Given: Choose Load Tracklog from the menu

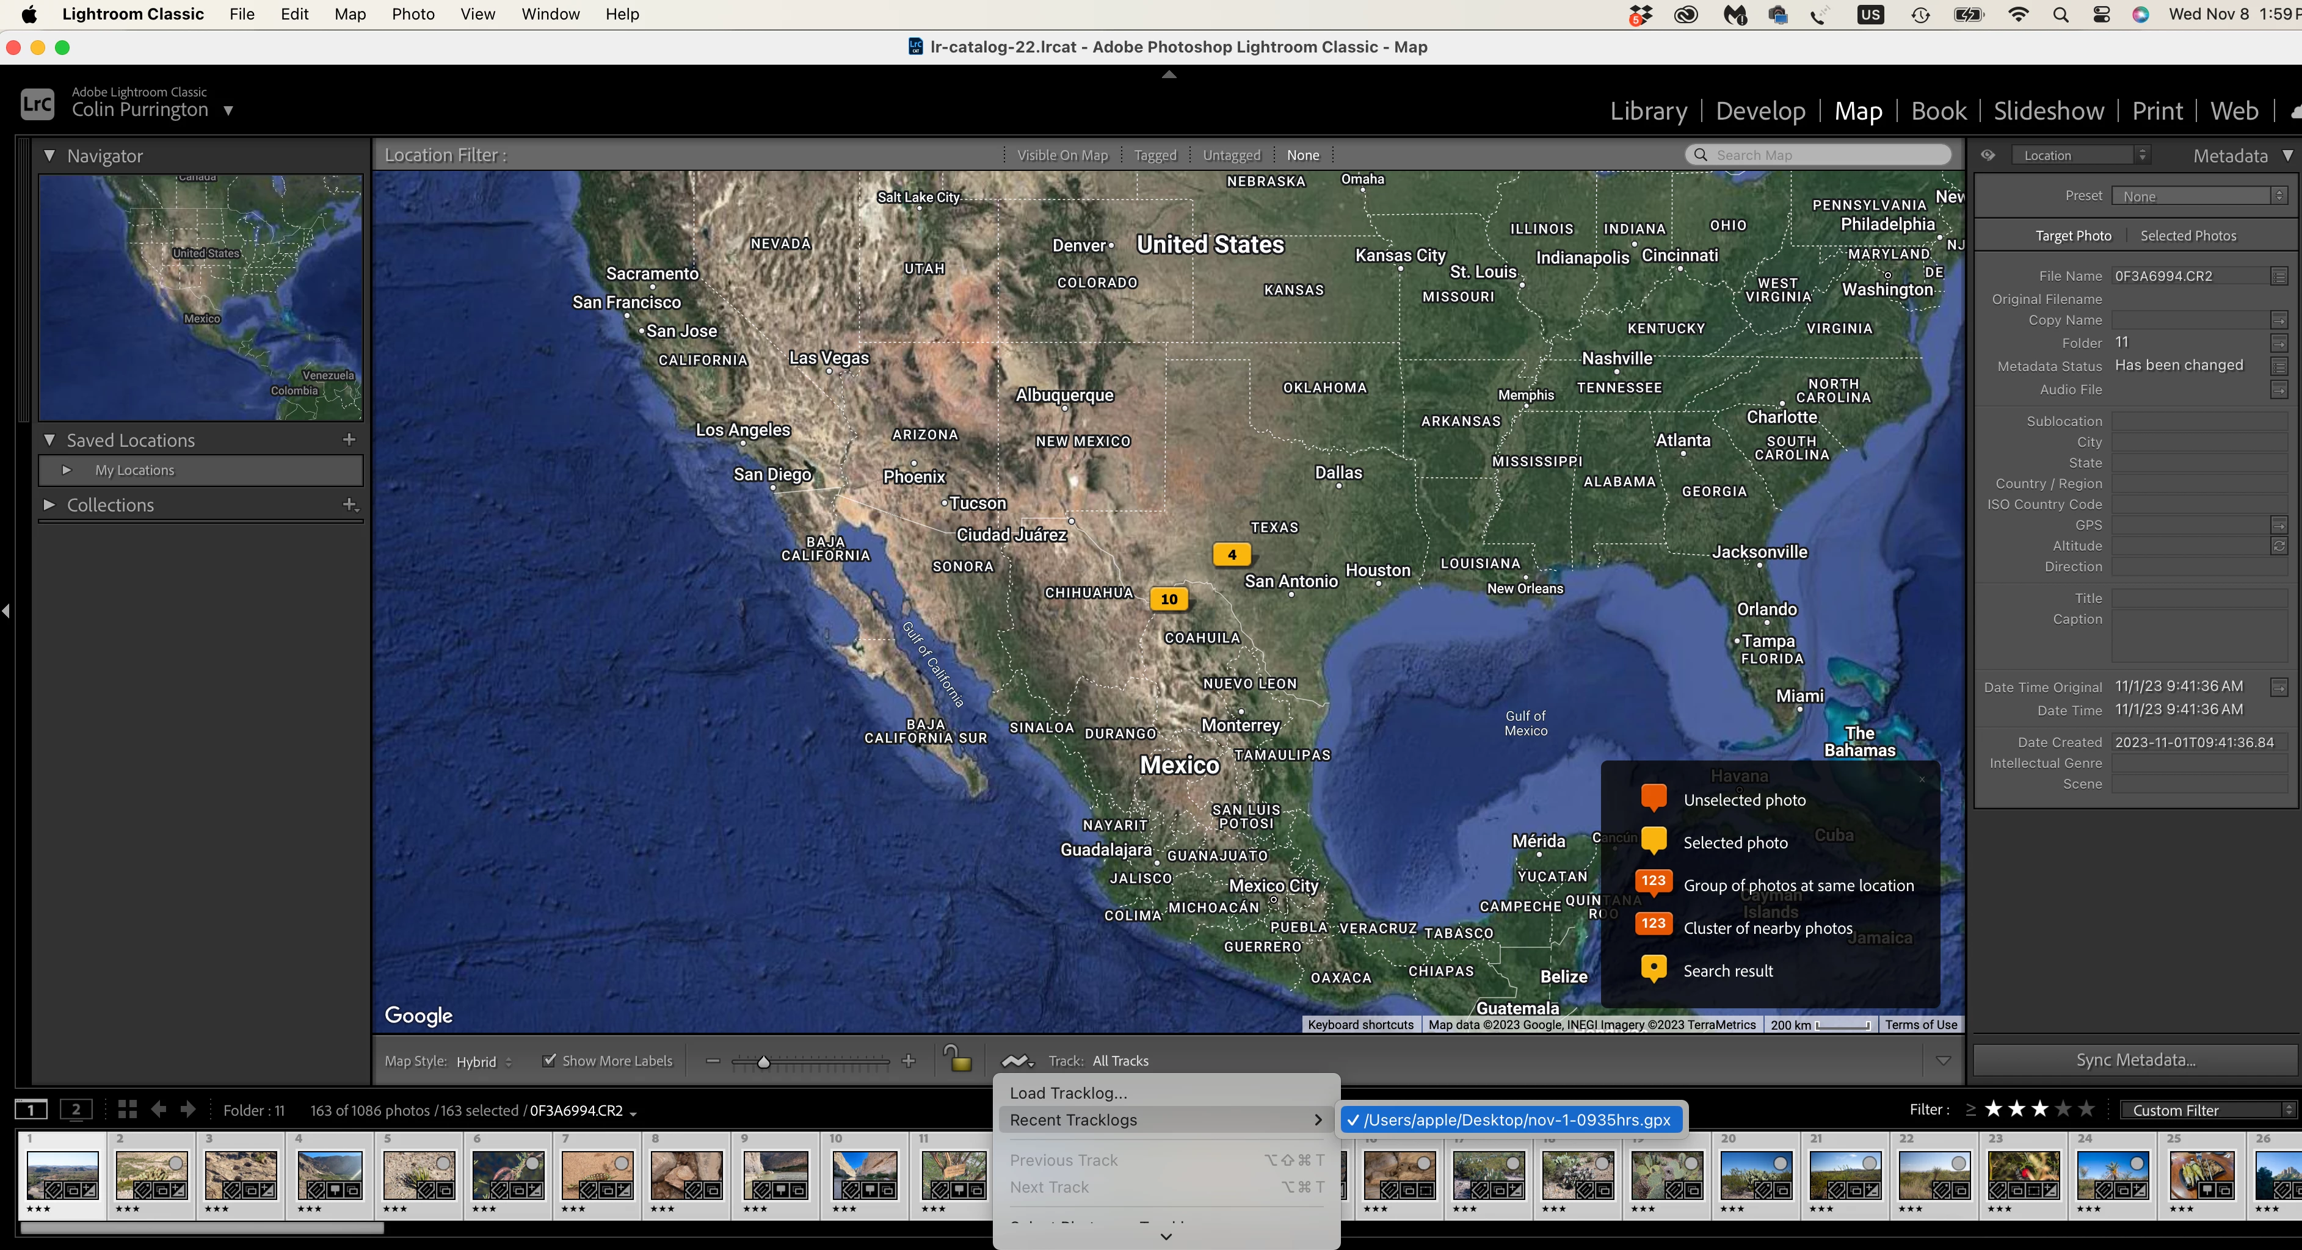Looking at the screenshot, I should [x=1068, y=1093].
